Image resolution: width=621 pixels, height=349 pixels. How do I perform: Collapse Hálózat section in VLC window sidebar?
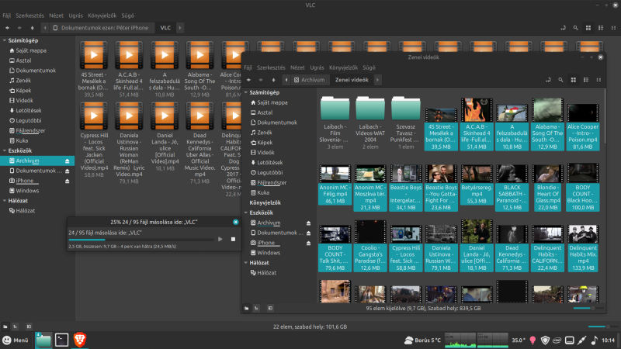[5, 201]
